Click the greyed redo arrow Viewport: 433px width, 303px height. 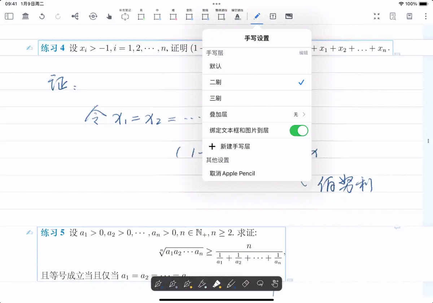(x=58, y=16)
